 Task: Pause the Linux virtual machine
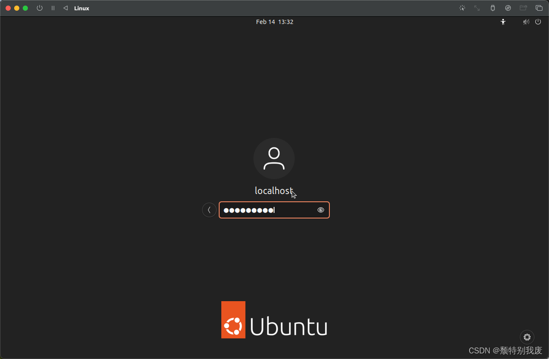click(x=53, y=8)
